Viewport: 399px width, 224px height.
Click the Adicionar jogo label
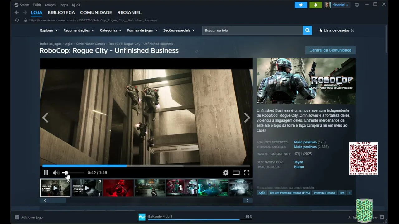[x=32, y=217]
